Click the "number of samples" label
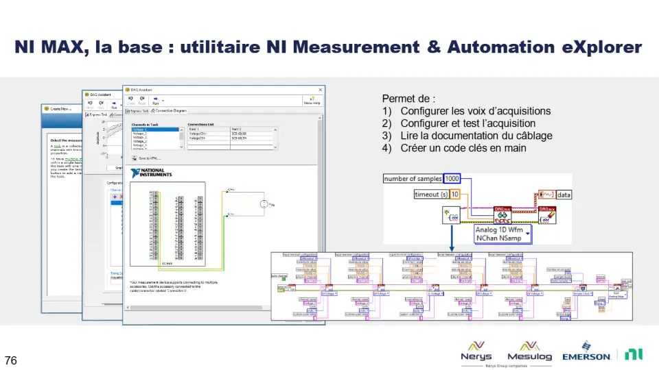659x370 pixels. 413,179
